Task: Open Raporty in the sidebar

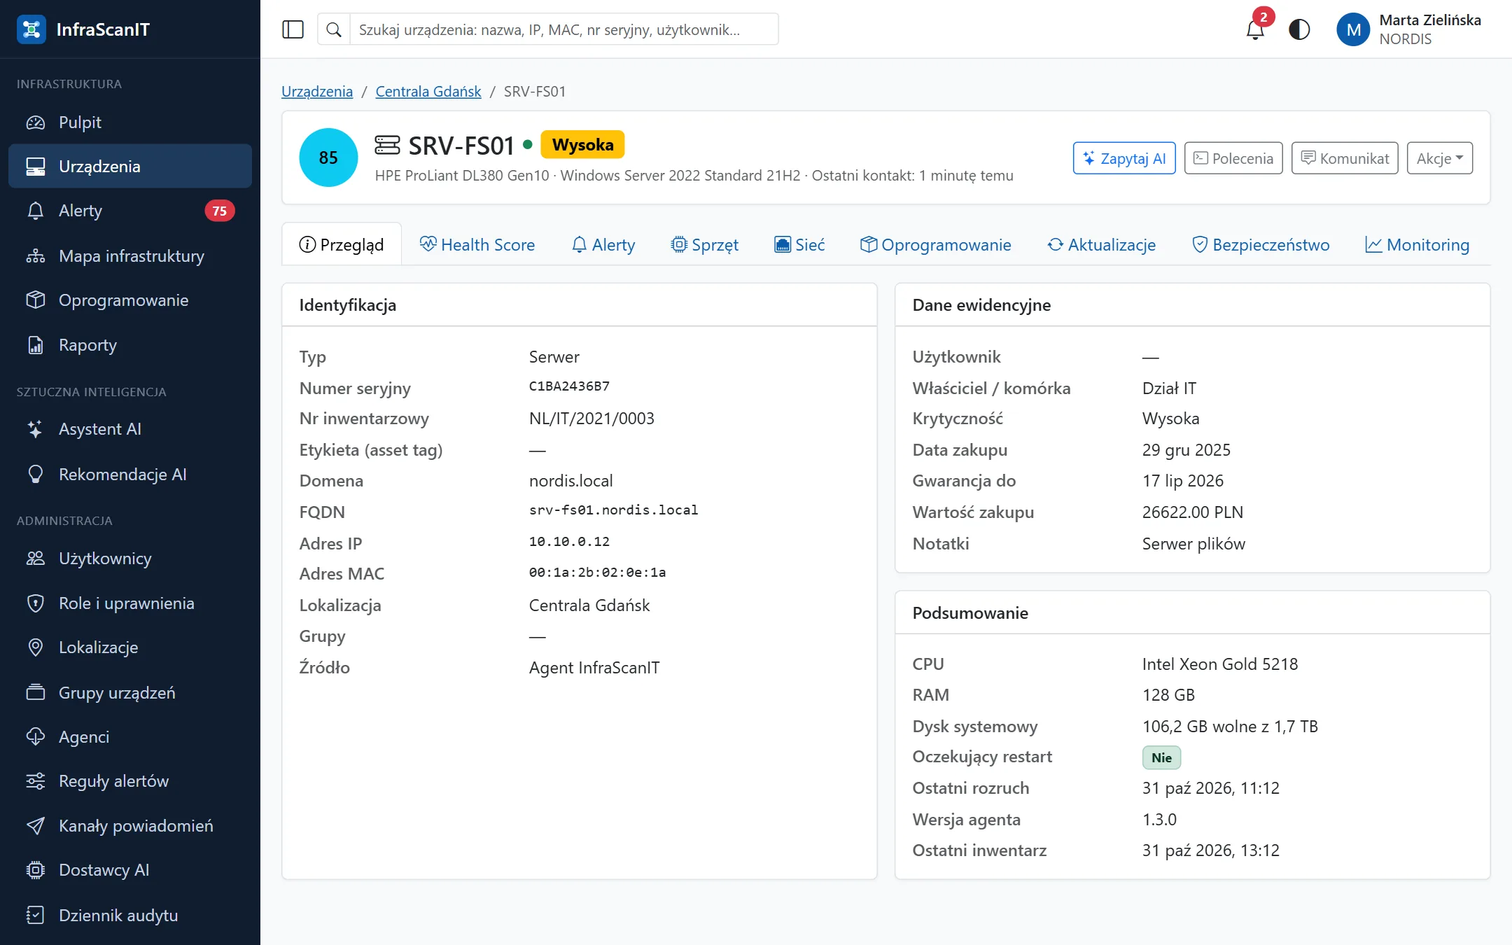Action: point(130,345)
